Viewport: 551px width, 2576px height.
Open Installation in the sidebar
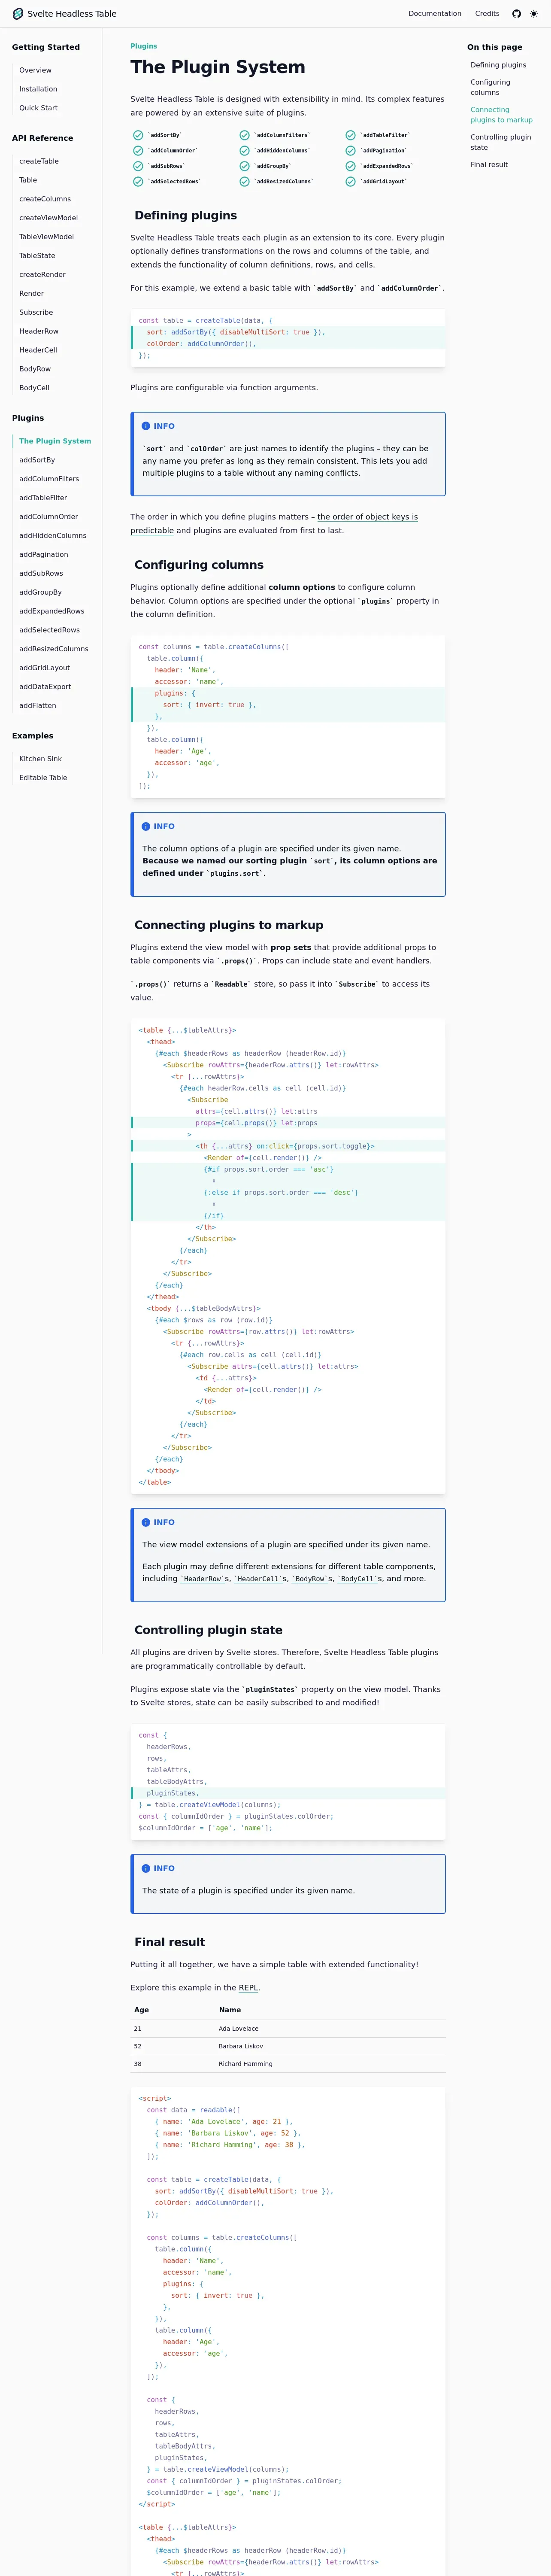coord(38,89)
